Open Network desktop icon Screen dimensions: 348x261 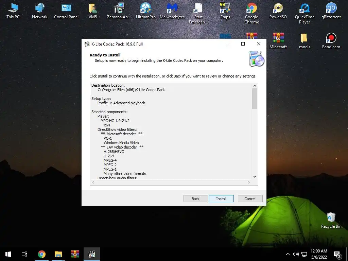pos(39,11)
